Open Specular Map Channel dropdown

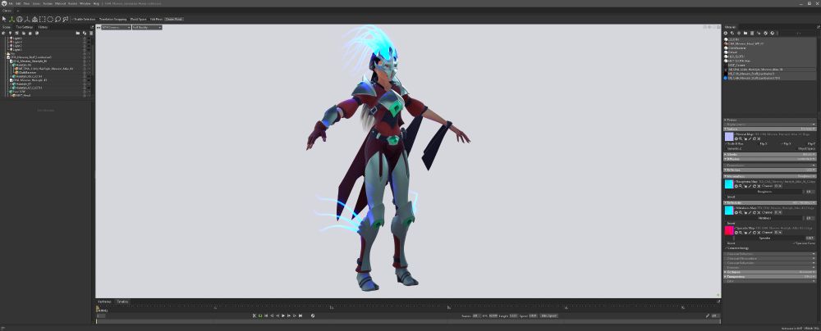(x=778, y=232)
